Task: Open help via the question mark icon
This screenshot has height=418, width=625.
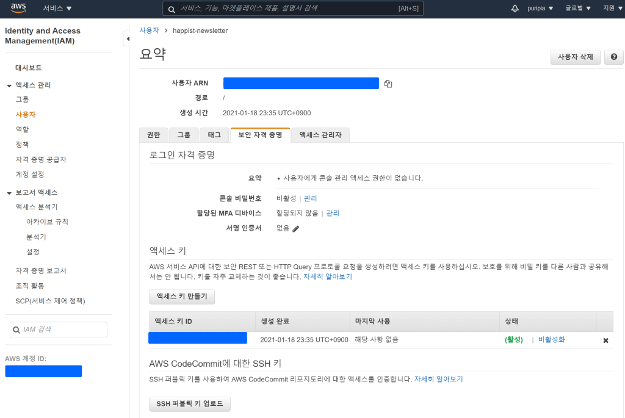Action: point(613,57)
